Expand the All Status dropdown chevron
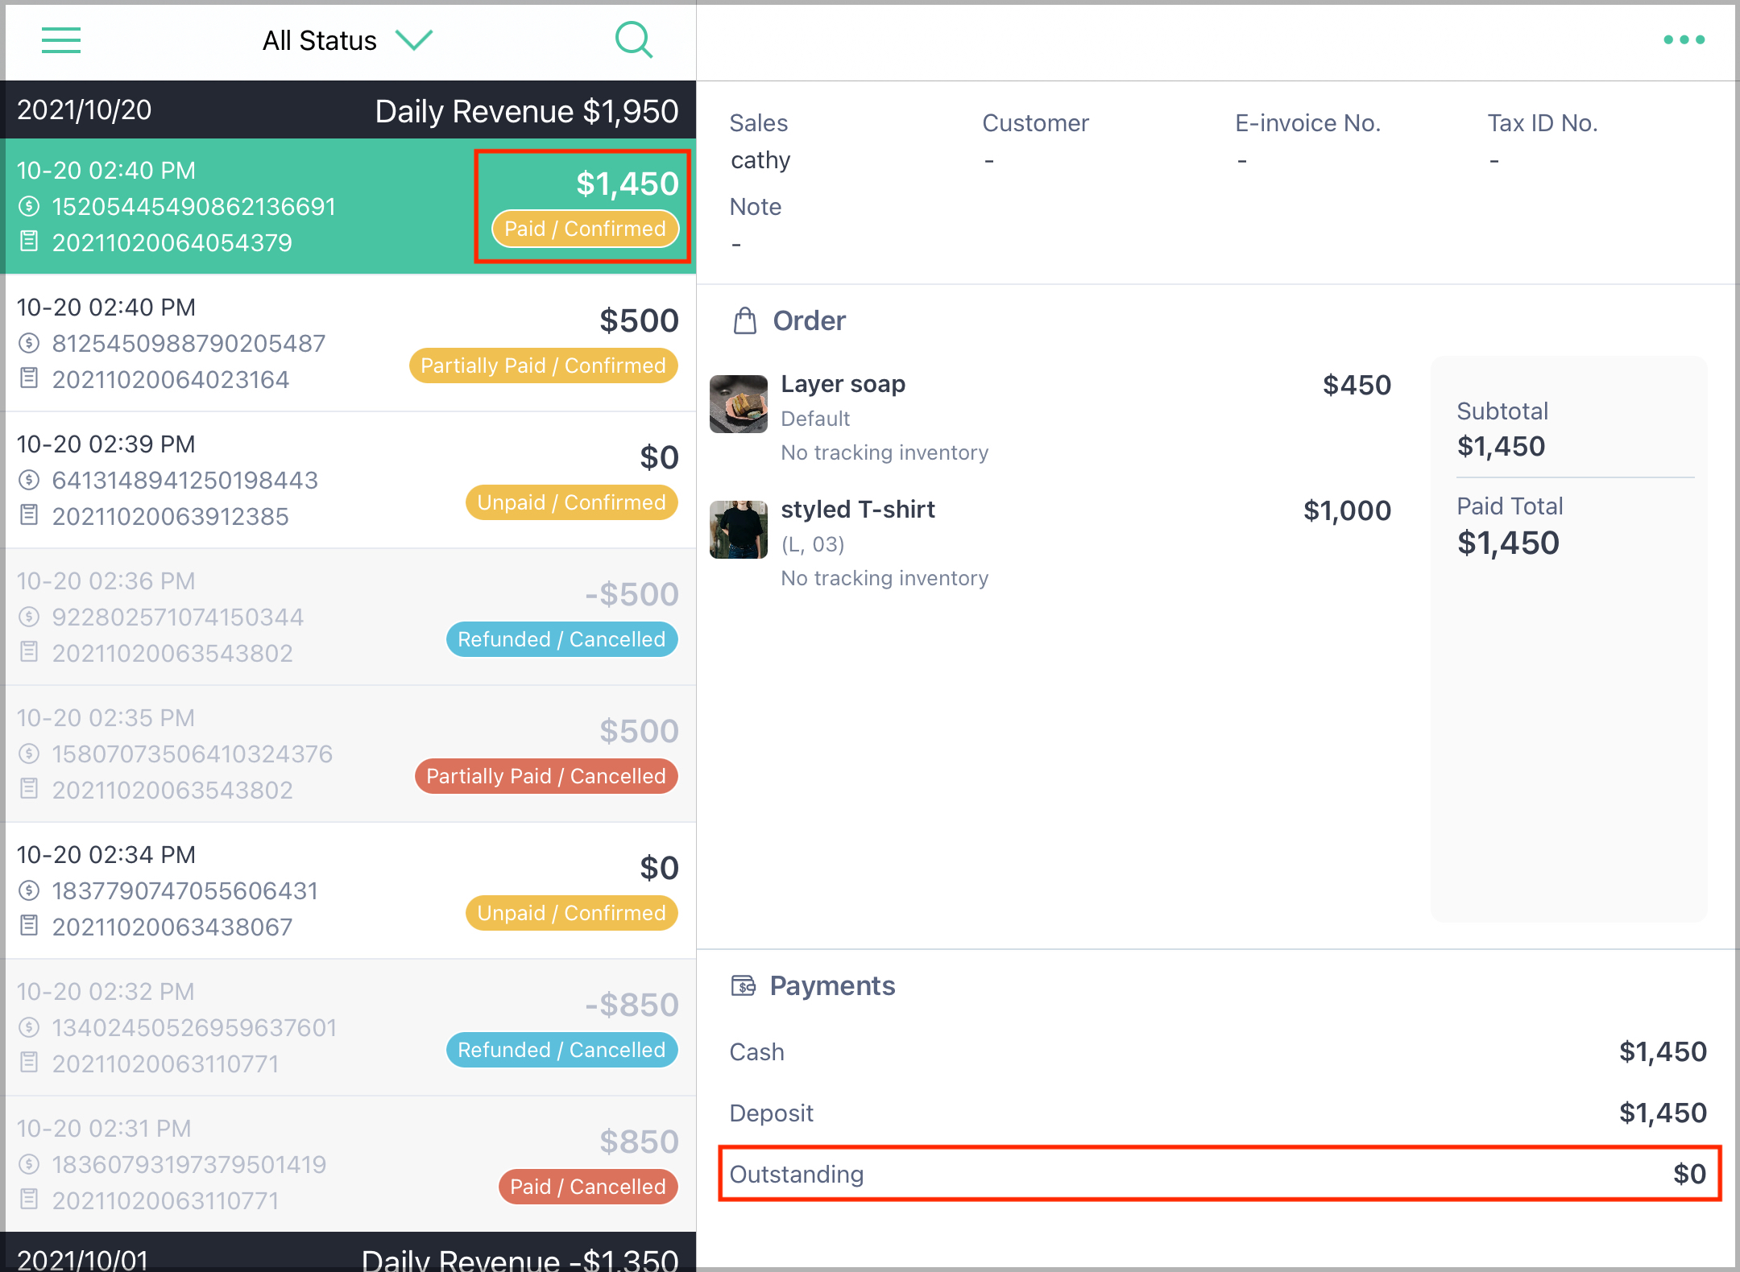This screenshot has width=1740, height=1272. coord(414,39)
